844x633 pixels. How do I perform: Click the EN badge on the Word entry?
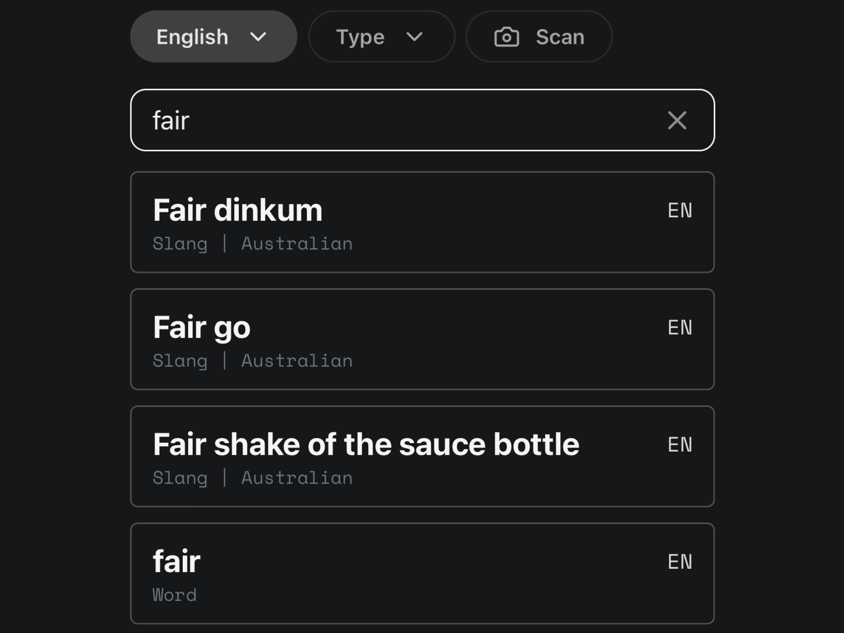pos(680,562)
